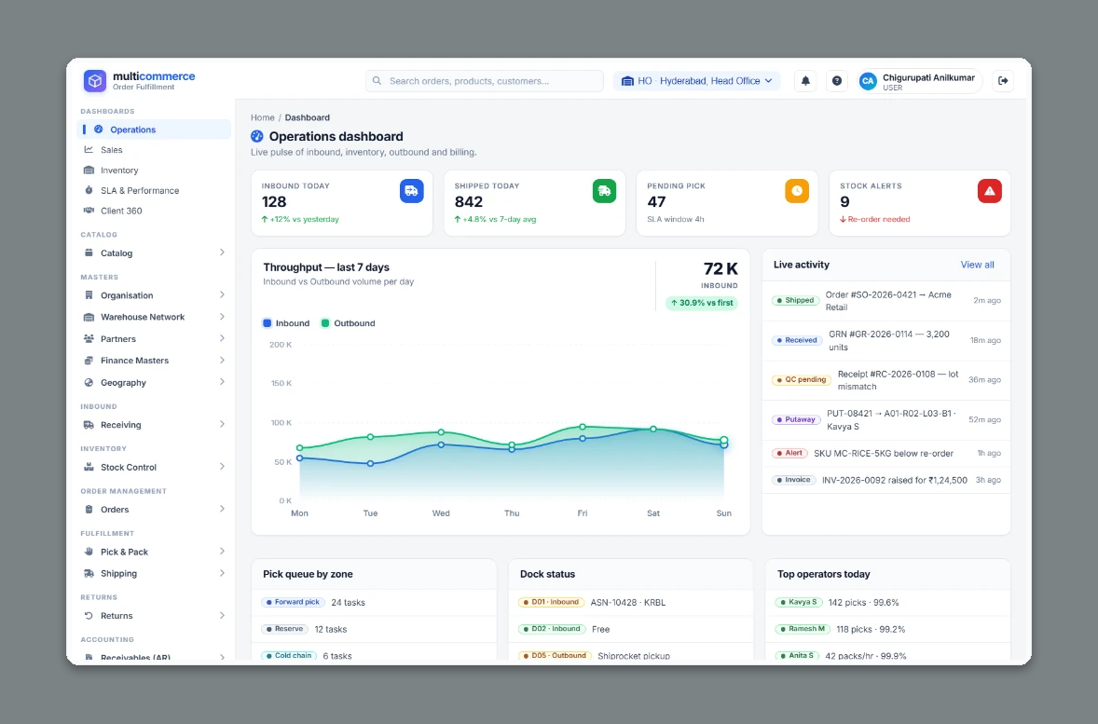Expand the Warehouse Network chevron

pyautogui.click(x=222, y=317)
